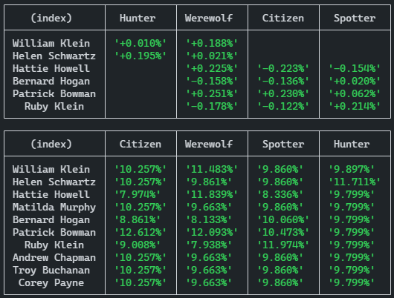Click the '+0.225%' Werewolf value
The image size is (394, 298).
pos(212,68)
